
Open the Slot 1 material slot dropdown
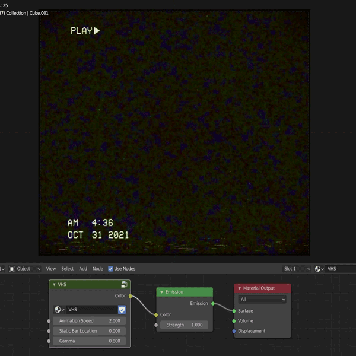296,269
